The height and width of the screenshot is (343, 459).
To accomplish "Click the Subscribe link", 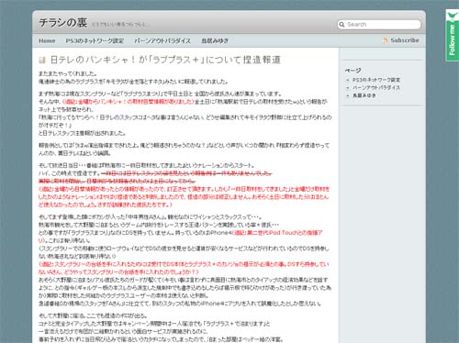I will point(405,40).
